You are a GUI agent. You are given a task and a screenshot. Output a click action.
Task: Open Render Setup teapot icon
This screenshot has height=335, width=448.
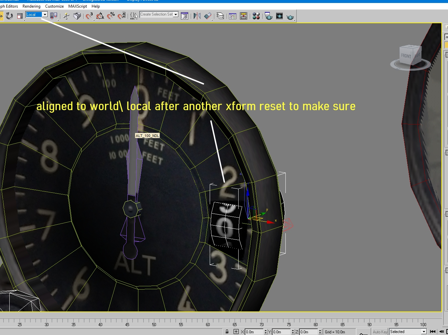click(268, 16)
